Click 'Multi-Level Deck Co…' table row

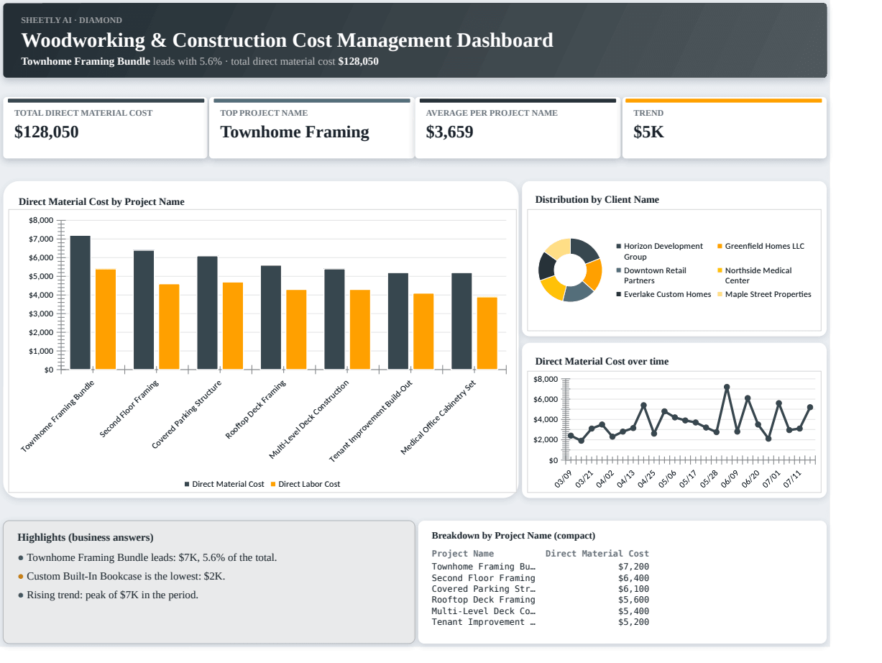click(x=541, y=611)
